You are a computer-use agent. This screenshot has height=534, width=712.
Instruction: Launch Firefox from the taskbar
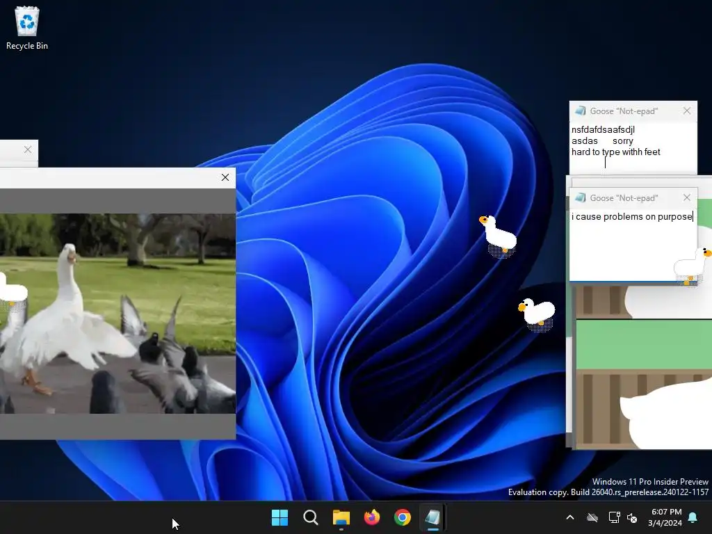point(372,517)
